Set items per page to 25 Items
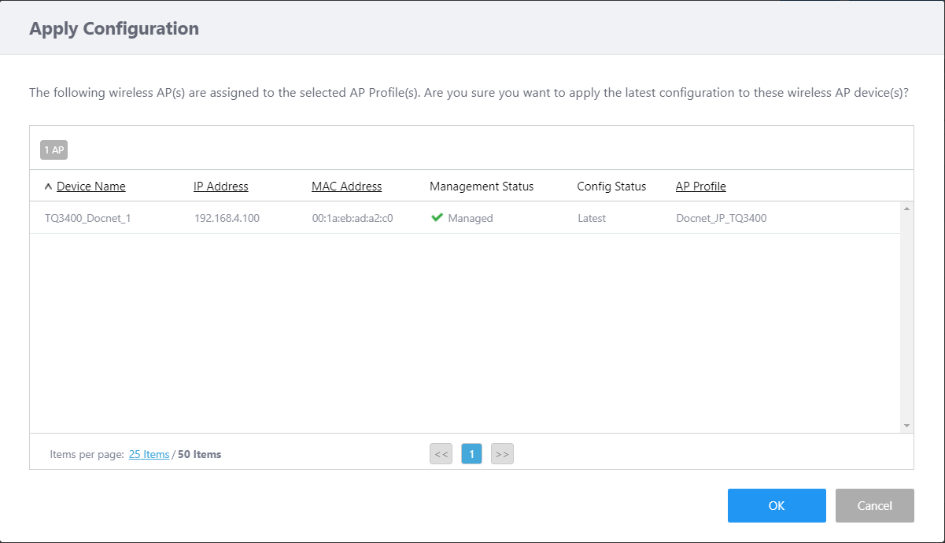Viewport: 945px width, 543px height. 149,454
